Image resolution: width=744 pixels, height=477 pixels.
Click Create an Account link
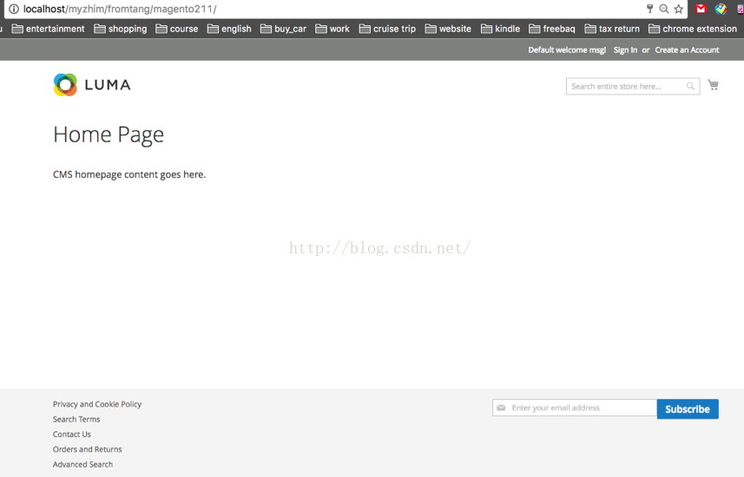[687, 49]
